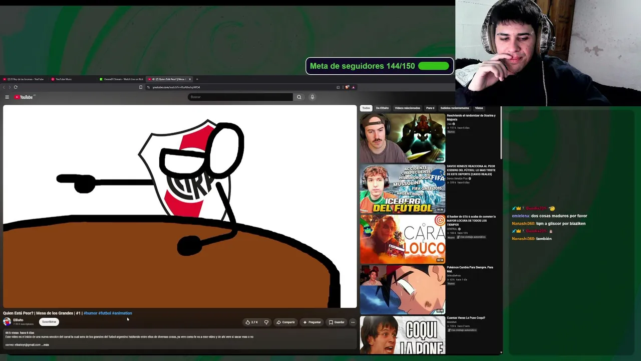Click the address bar URL

click(176, 87)
